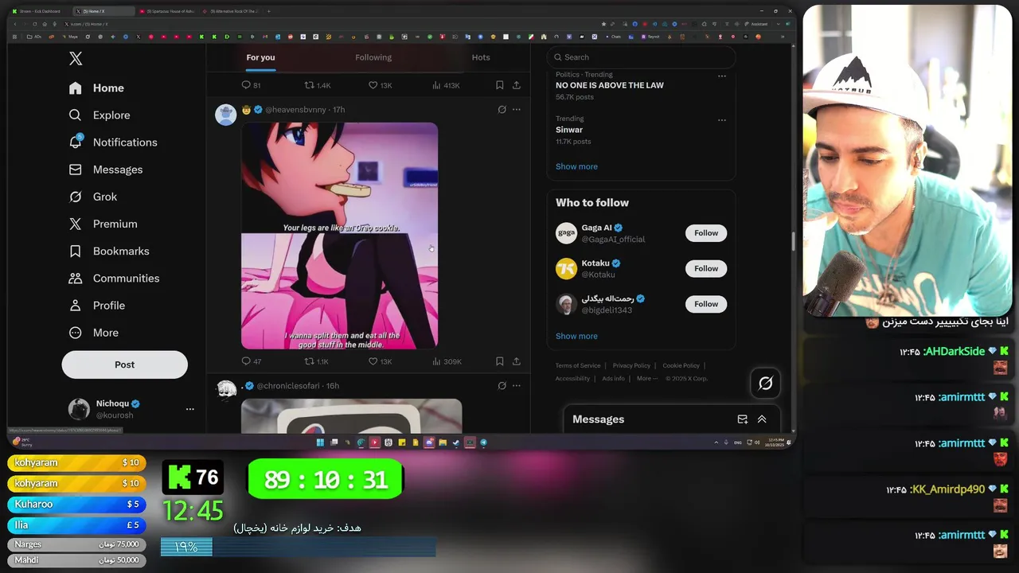Screen dimensions: 1019x573
Task: Share the @heavensbvnny post
Action: [x=516, y=361]
